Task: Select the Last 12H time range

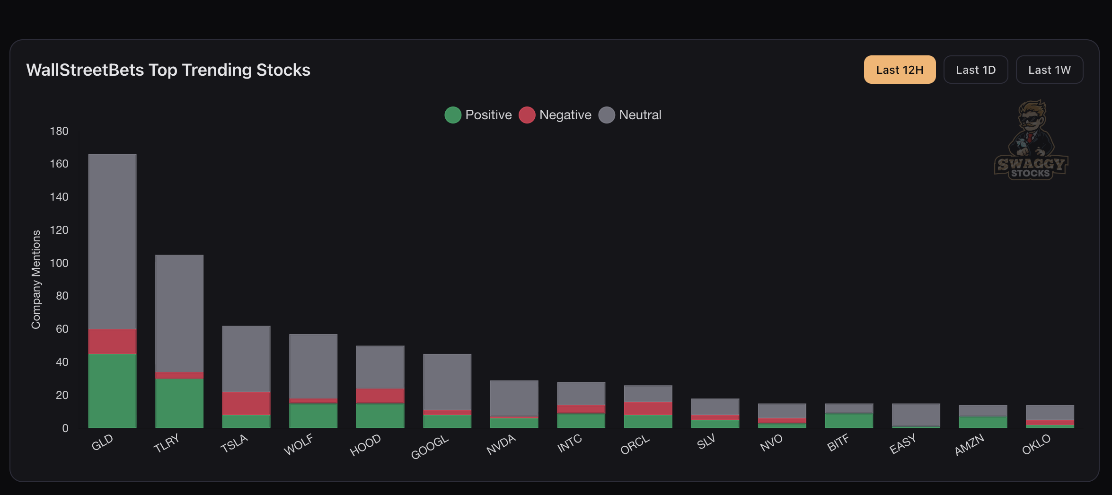Action: [900, 70]
